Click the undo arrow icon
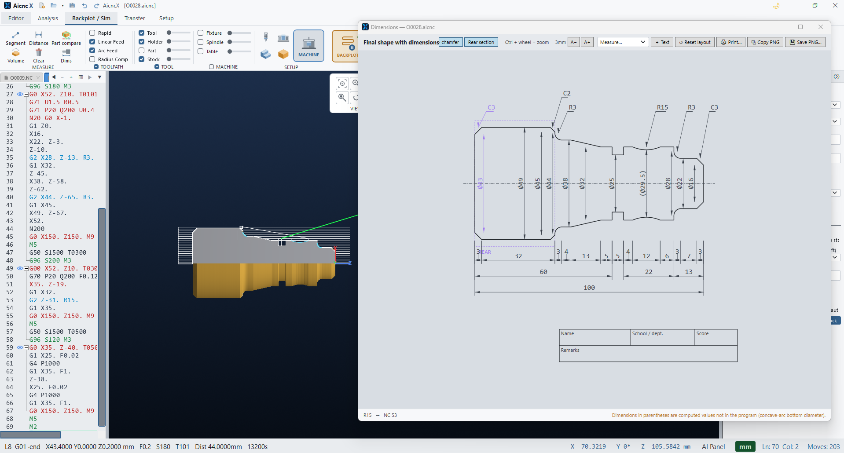 pos(84,6)
